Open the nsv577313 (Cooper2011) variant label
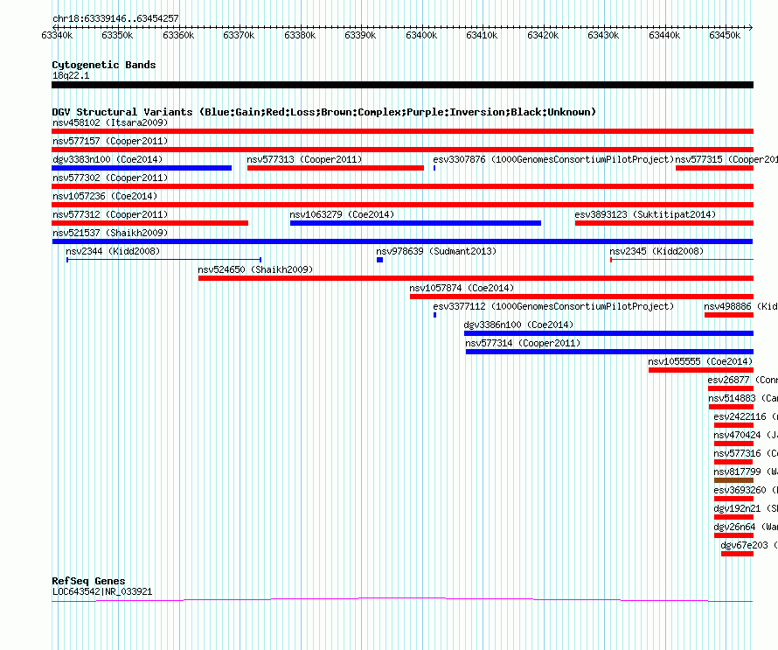Image resolution: width=778 pixels, height=650 pixels. 304,159
